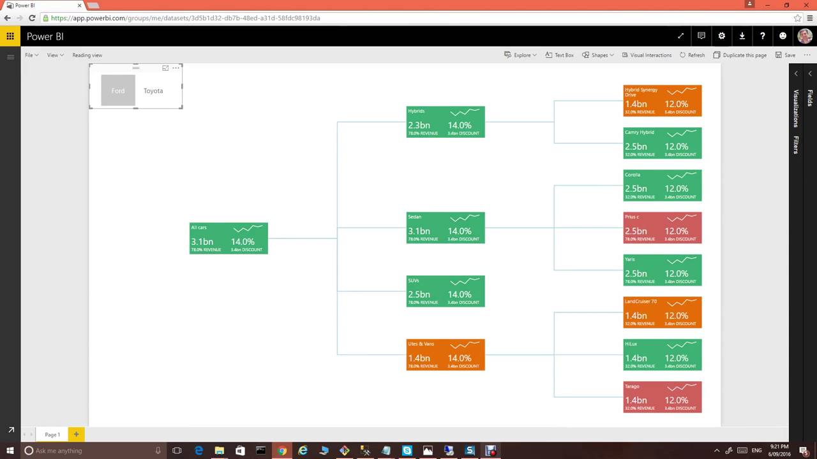The image size is (817, 459).
Task: Select Ford in the slicer
Action: click(x=118, y=91)
